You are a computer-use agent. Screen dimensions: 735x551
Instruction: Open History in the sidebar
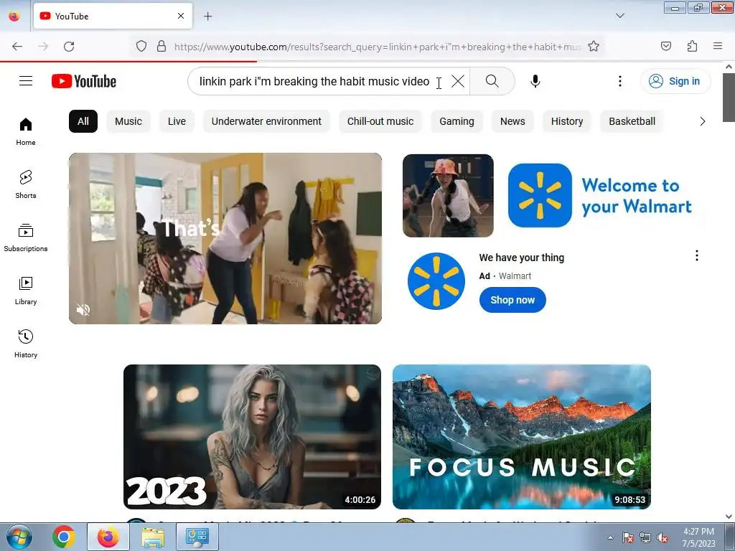click(x=26, y=344)
